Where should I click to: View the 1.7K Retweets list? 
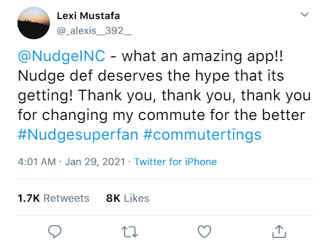tap(54, 198)
